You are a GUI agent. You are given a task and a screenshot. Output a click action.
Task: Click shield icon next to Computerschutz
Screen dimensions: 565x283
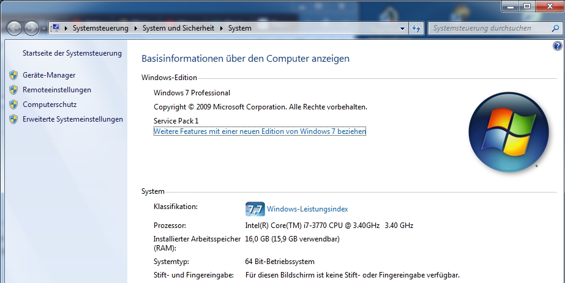pos(13,105)
